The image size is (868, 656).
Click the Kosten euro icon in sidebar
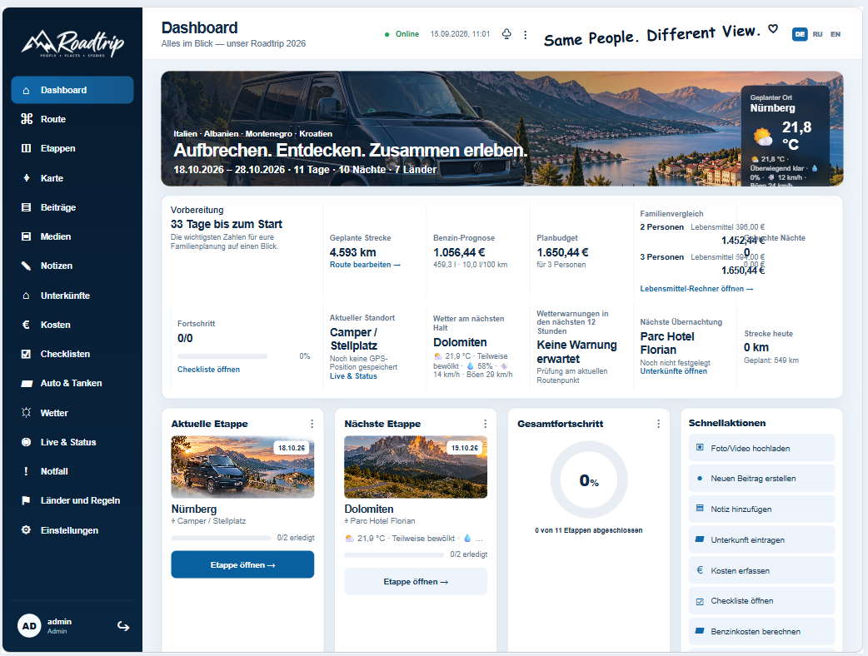26,325
